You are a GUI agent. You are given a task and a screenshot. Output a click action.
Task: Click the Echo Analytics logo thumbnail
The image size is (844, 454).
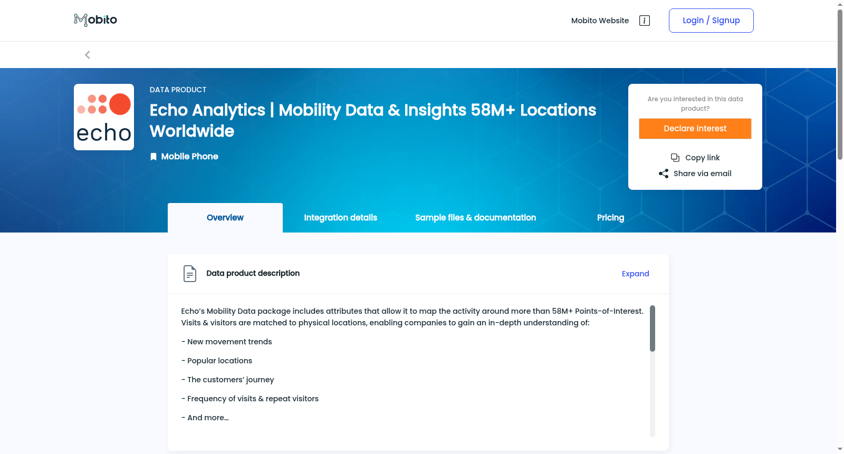(104, 117)
